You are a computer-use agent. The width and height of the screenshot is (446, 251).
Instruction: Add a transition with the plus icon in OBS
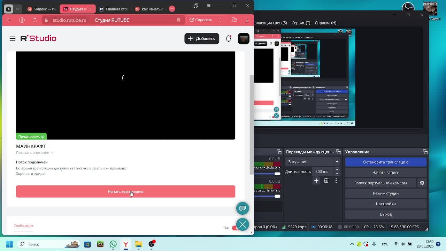(x=316, y=181)
